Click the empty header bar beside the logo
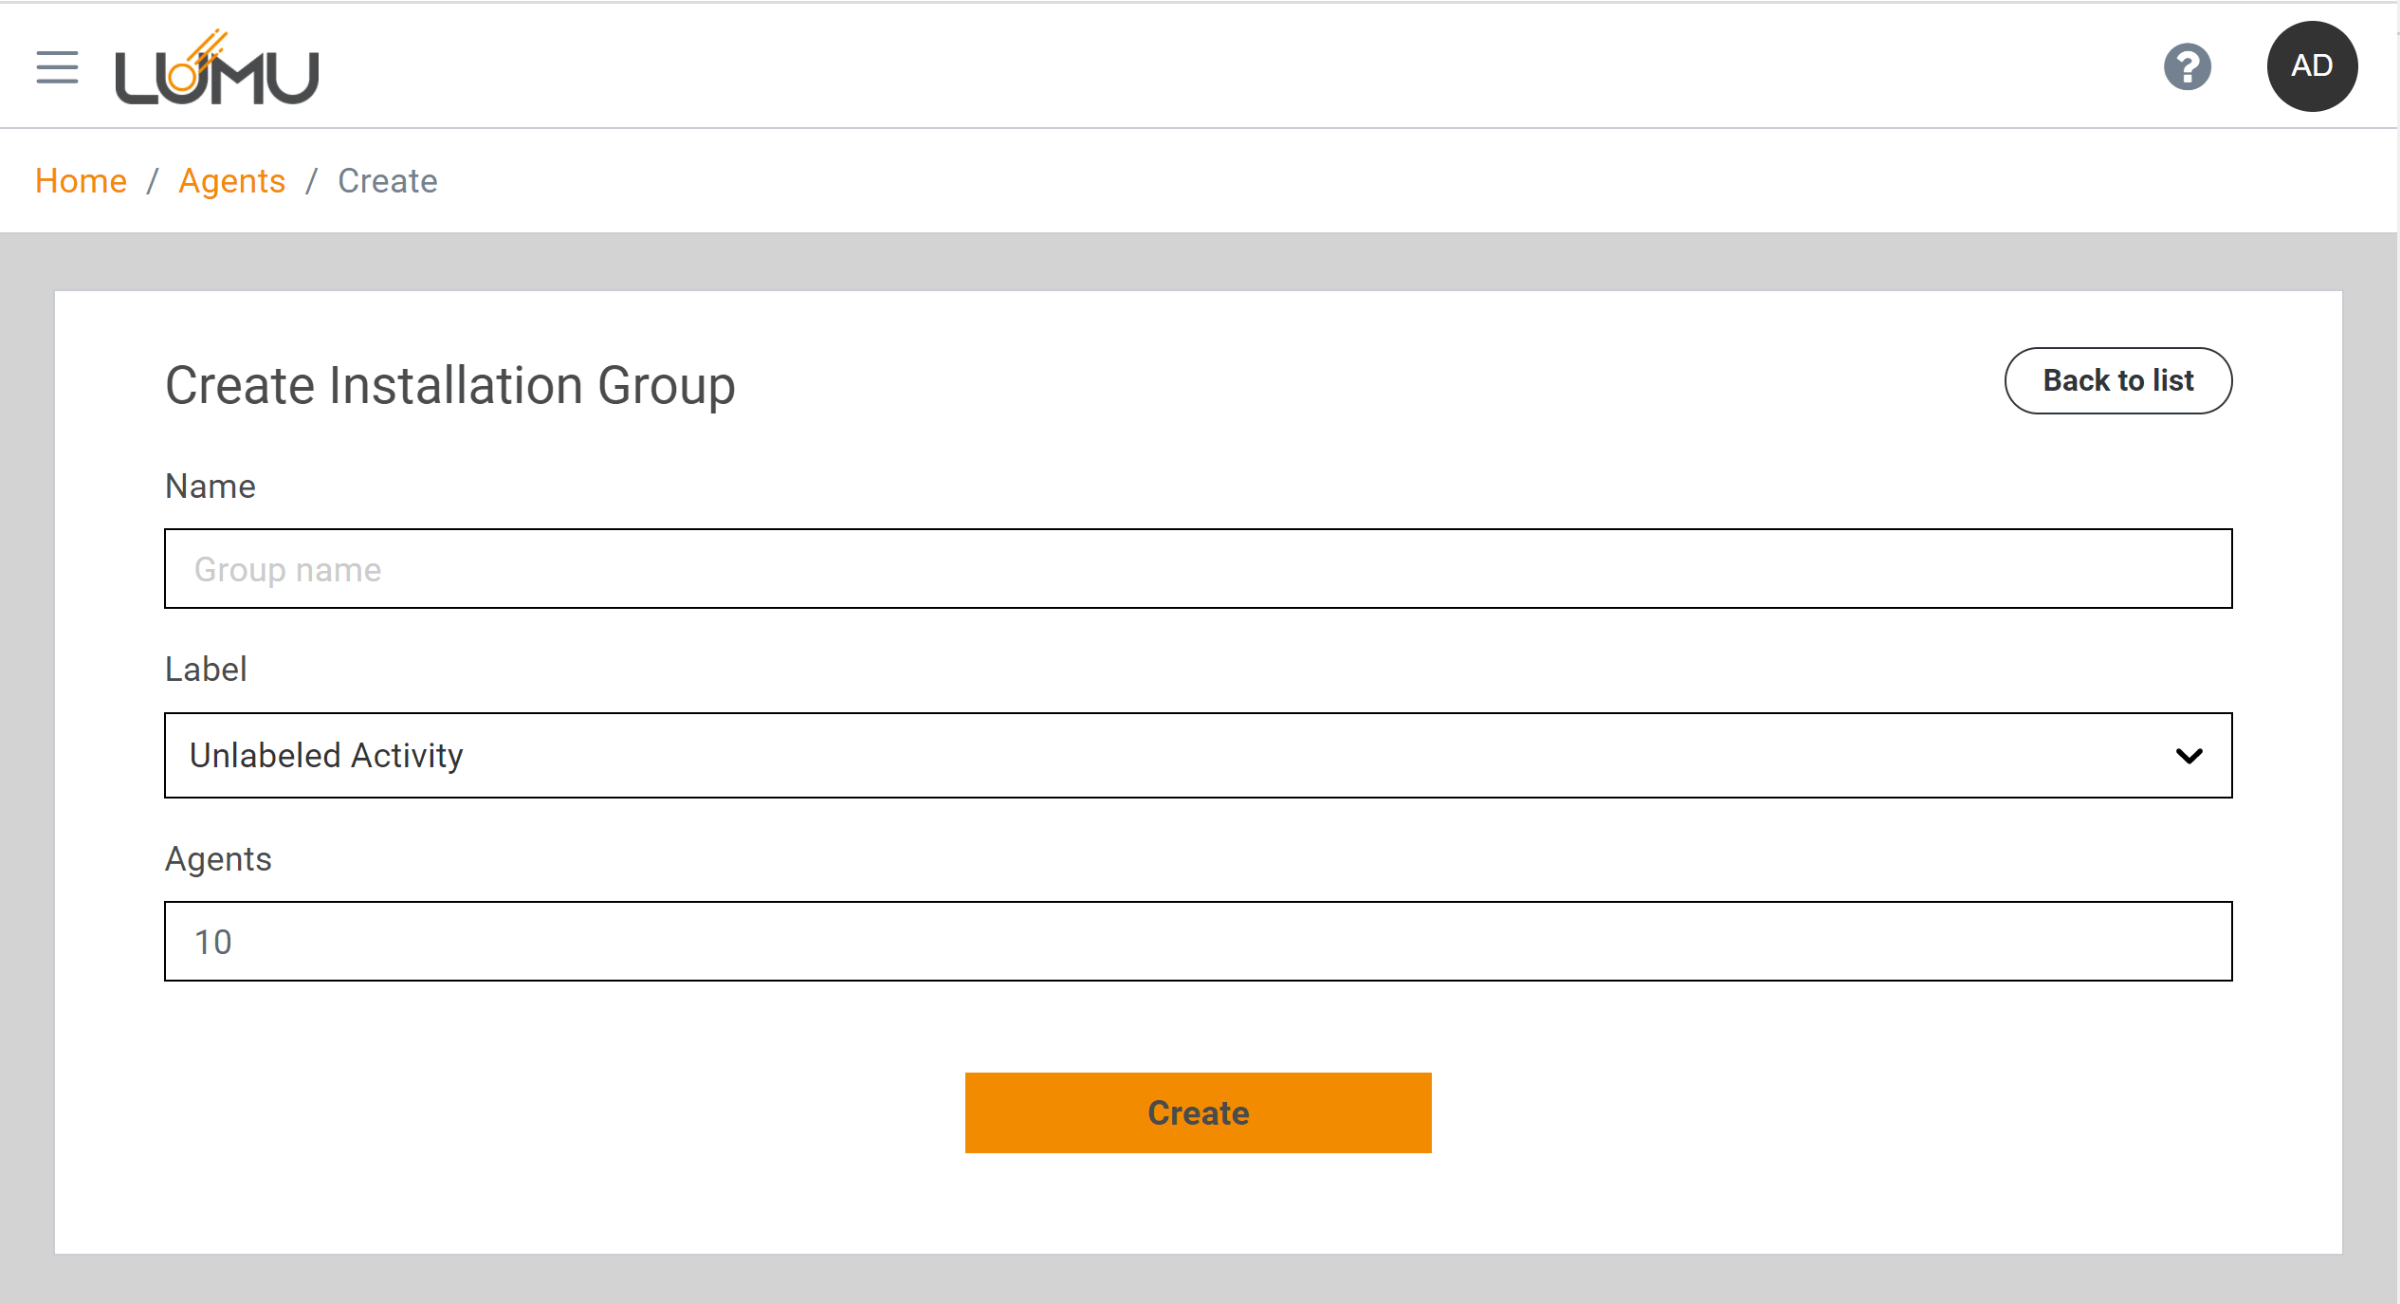 click(x=1138, y=66)
